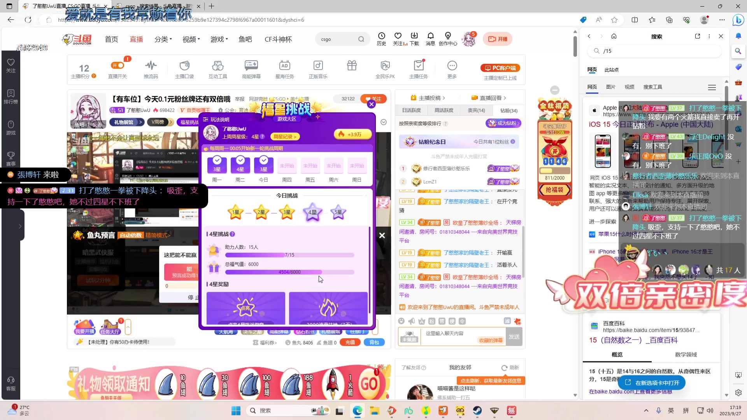Click the 811/2000 福袋 progress bar

click(555, 171)
